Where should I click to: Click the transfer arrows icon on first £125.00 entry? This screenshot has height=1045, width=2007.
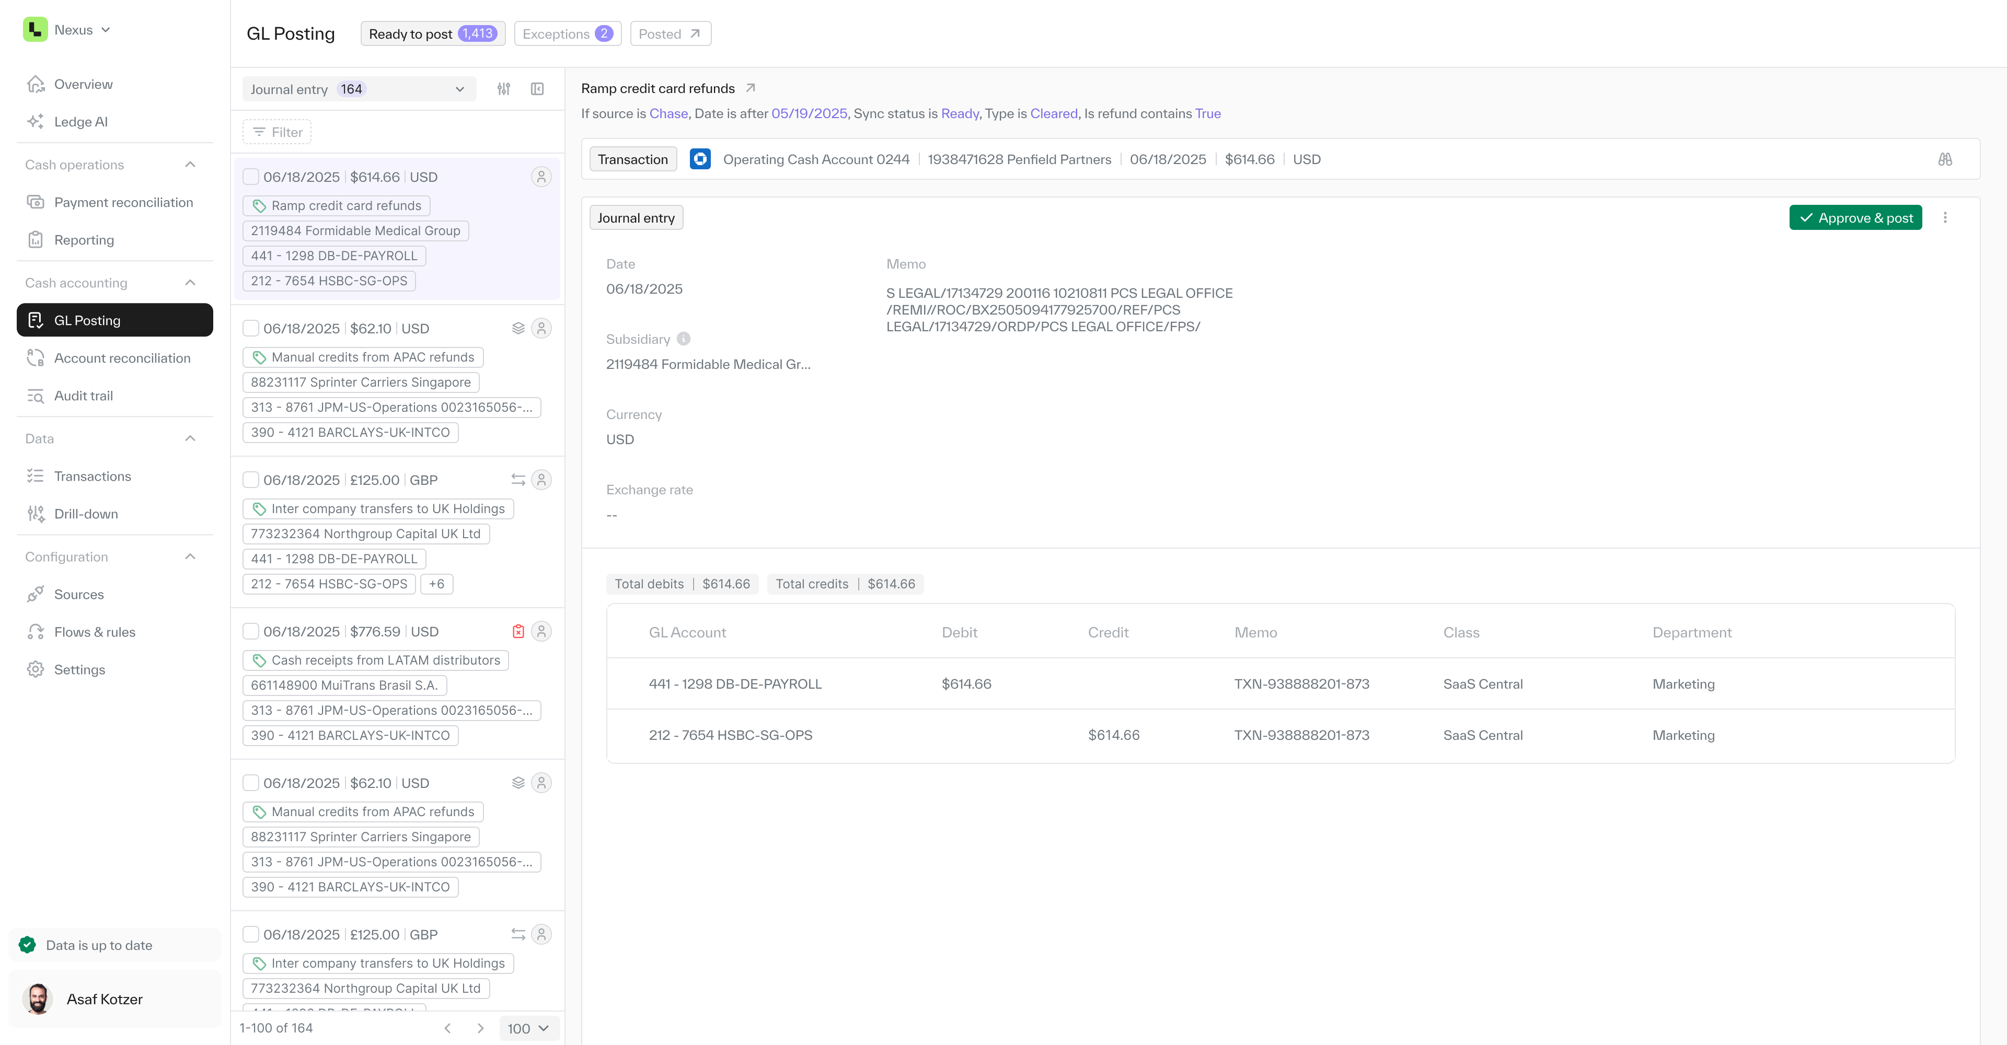[518, 480]
